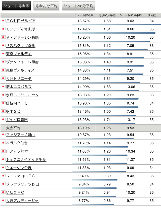Click the flag icon next to 清水エスパルス
This screenshot has width=161, height=208.
[x=3, y=87]
